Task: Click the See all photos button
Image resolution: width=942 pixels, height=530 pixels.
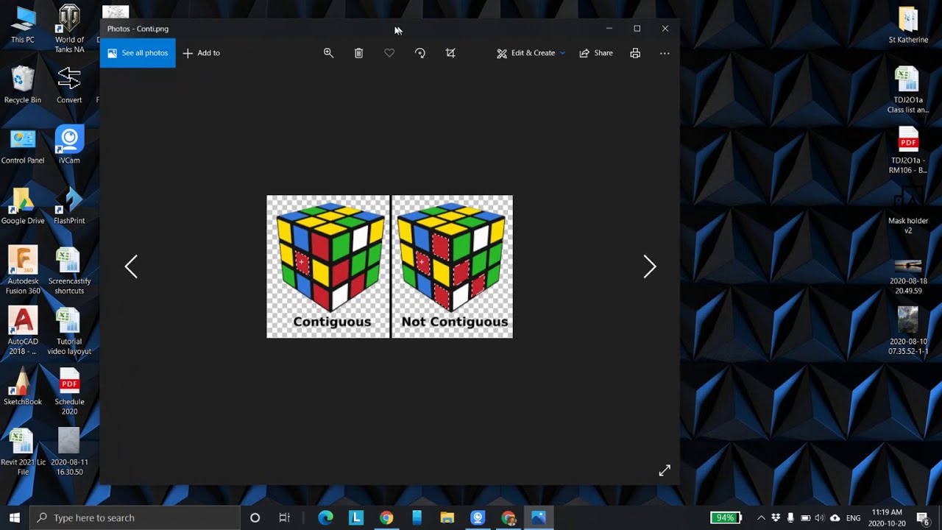Action: 138,53
